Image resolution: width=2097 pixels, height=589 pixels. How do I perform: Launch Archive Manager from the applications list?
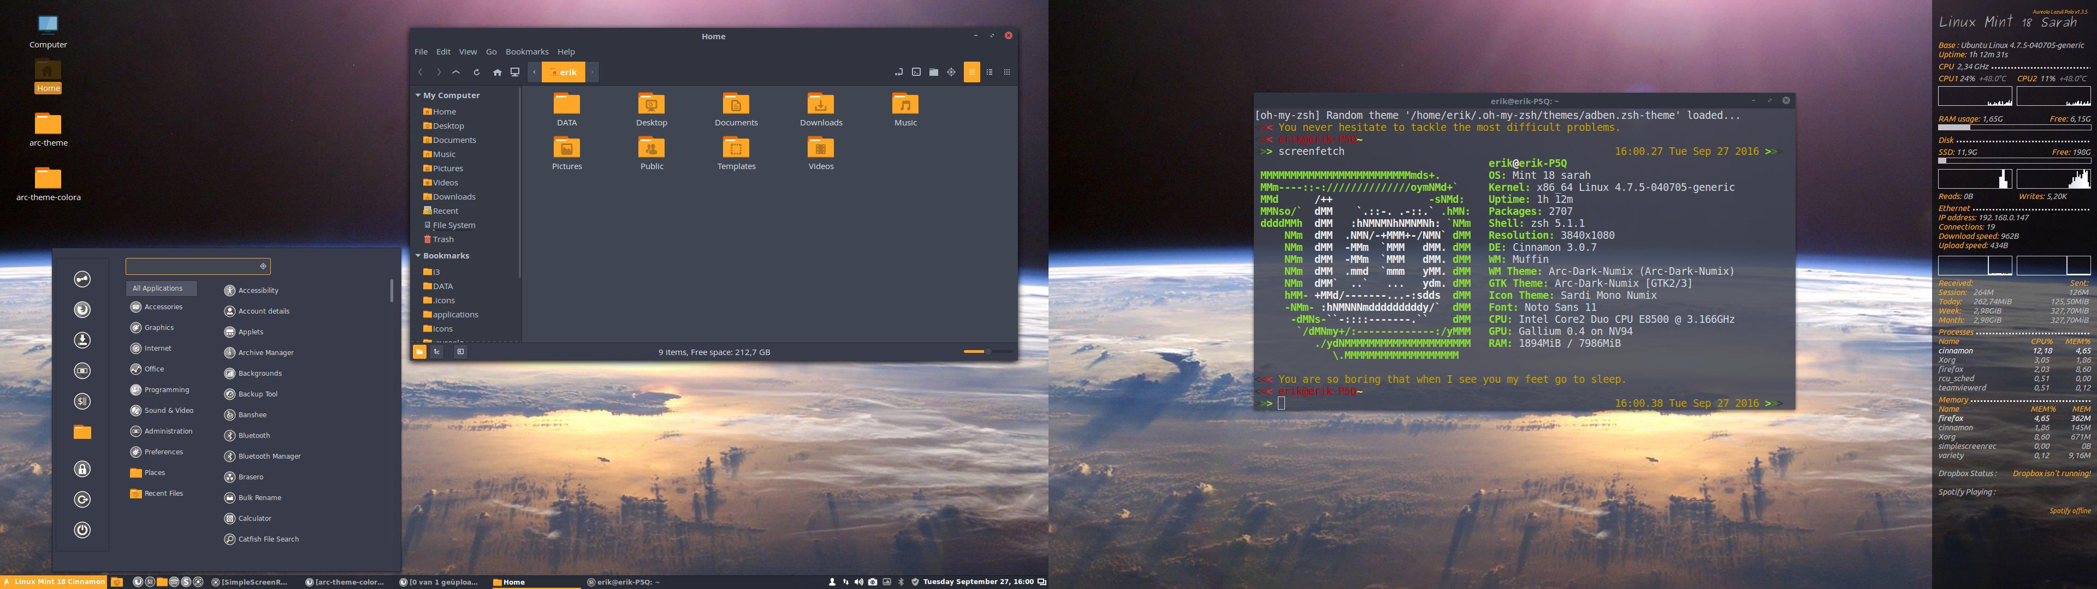pyautogui.click(x=265, y=353)
